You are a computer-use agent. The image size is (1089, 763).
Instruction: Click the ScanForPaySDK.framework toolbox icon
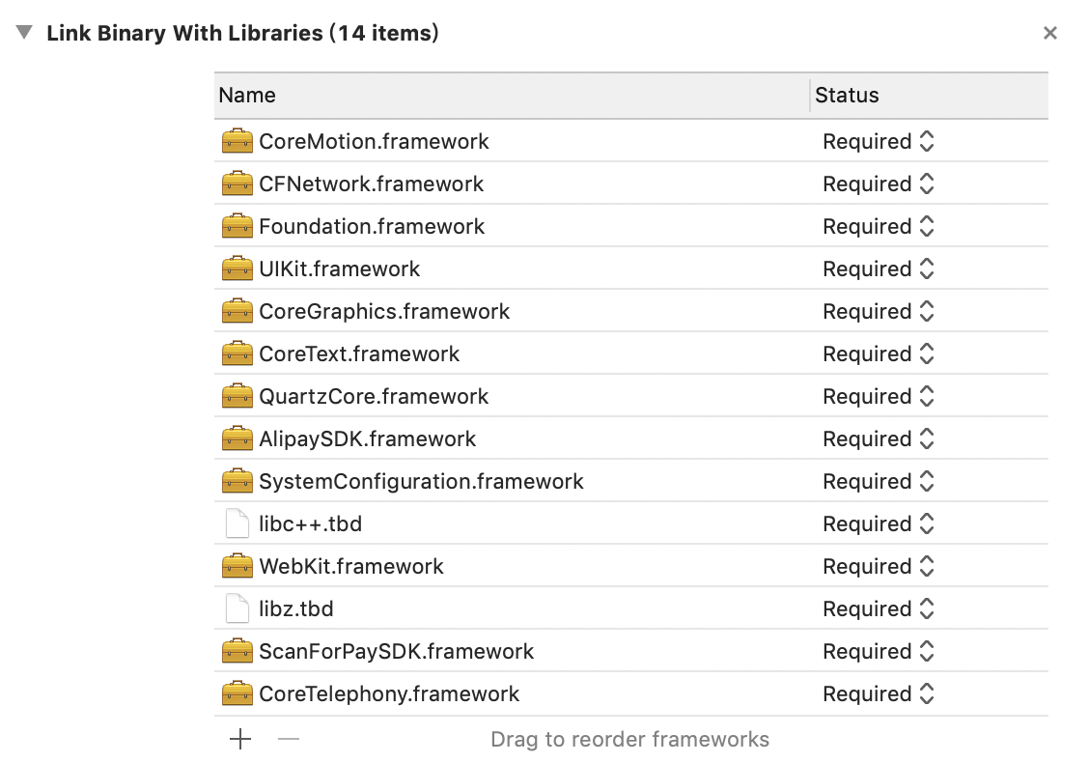[x=237, y=650]
